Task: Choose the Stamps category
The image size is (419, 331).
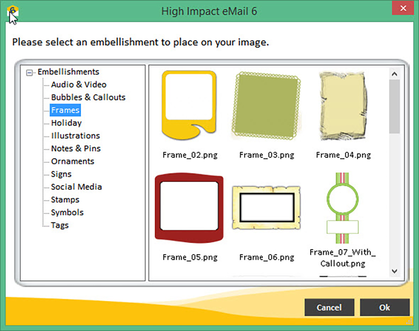Action: (x=65, y=200)
